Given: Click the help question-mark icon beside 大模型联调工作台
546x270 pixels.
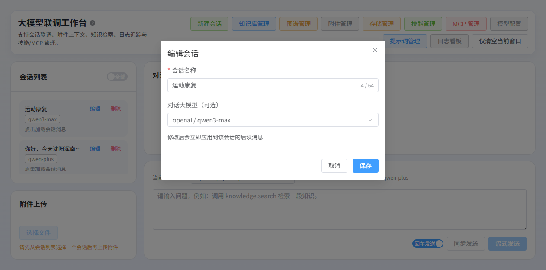Looking at the screenshot, I should [x=93, y=23].
